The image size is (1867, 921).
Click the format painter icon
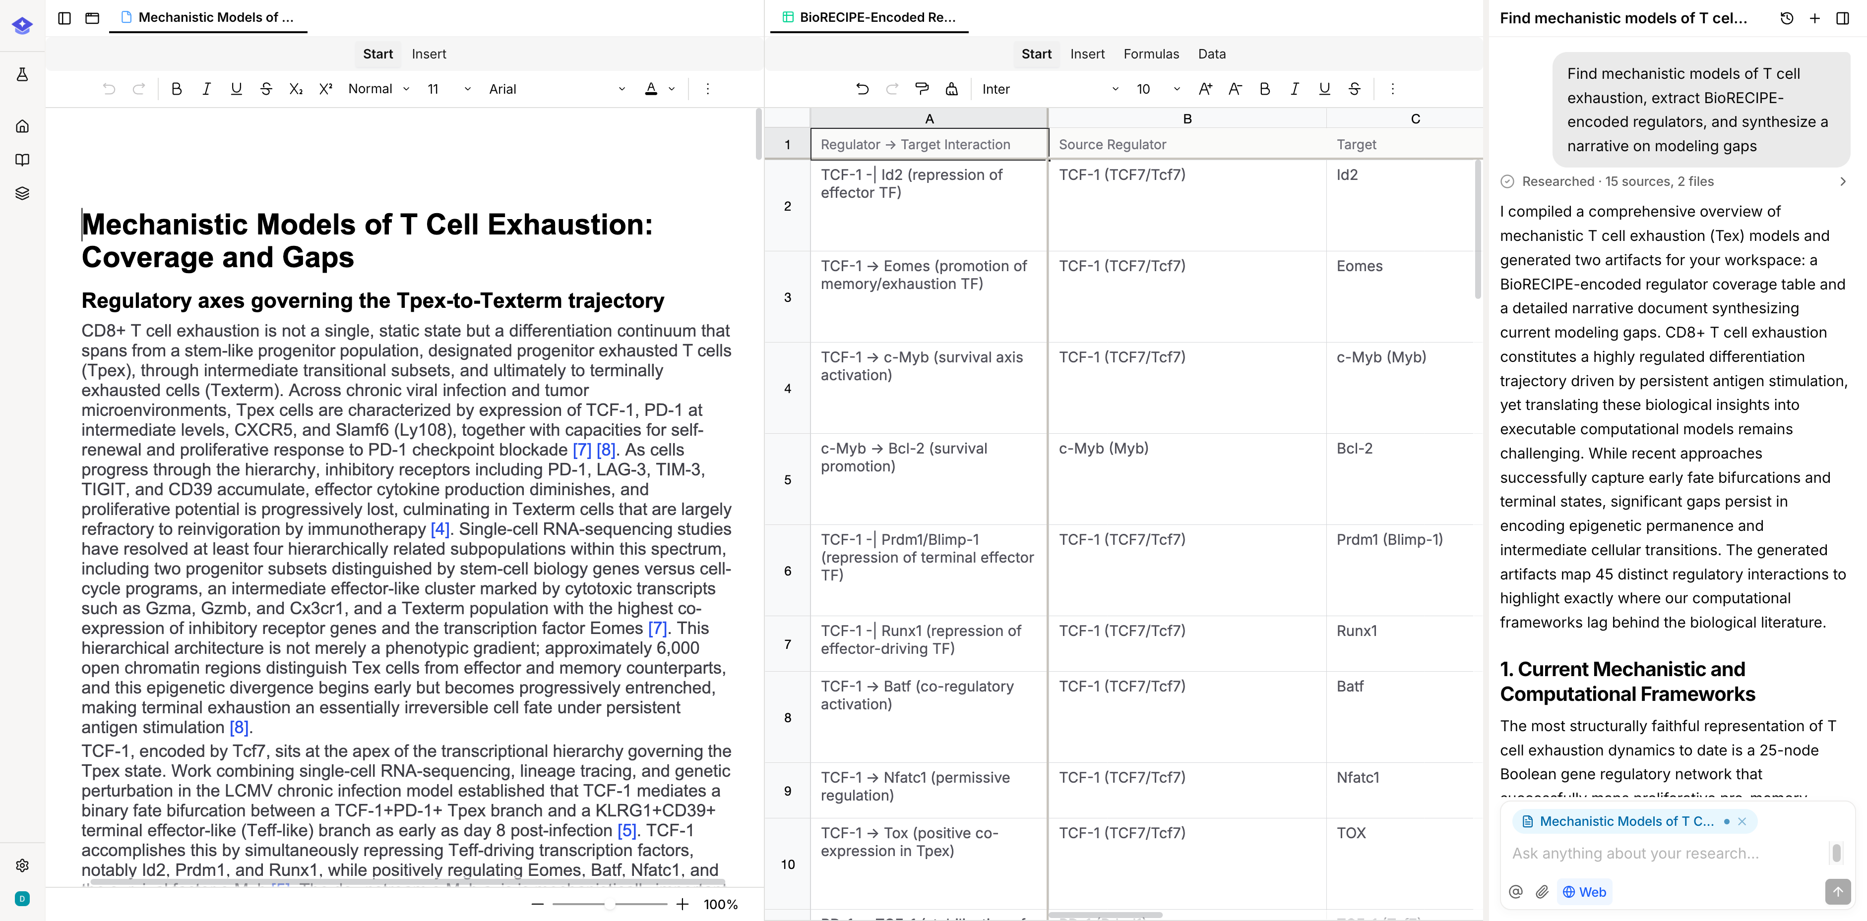coord(922,89)
